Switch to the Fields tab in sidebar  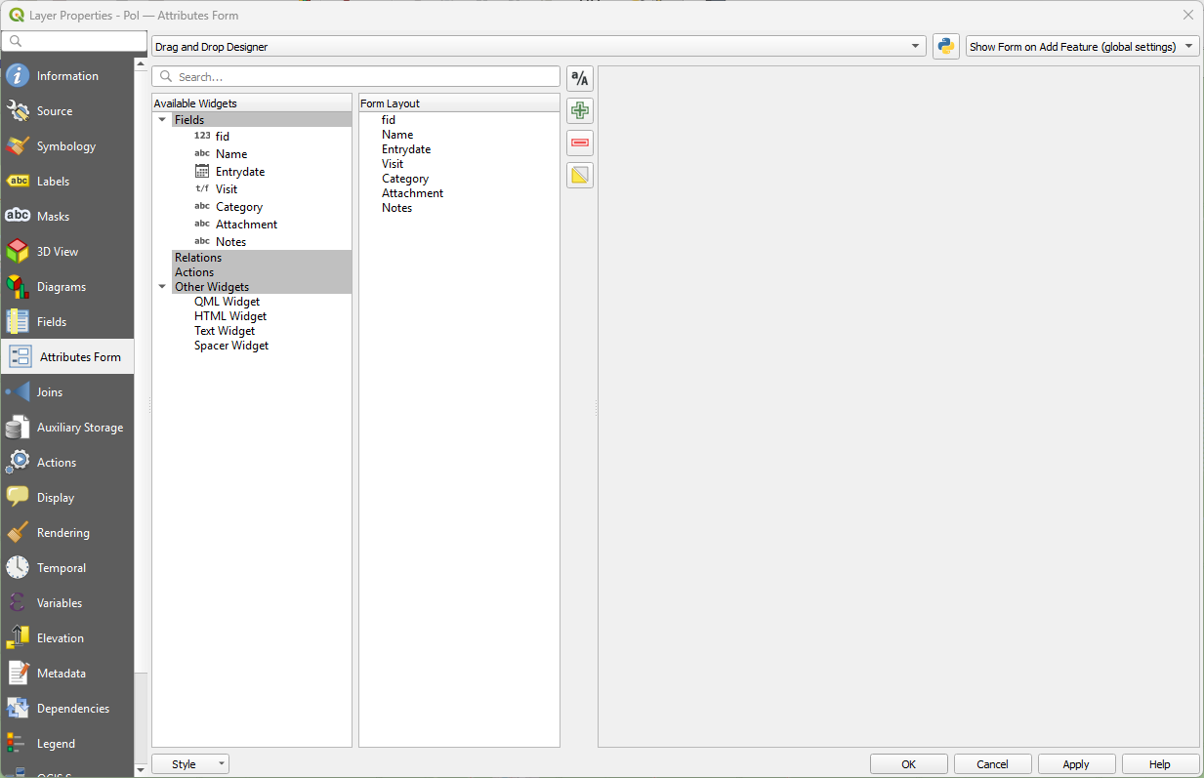(52, 322)
